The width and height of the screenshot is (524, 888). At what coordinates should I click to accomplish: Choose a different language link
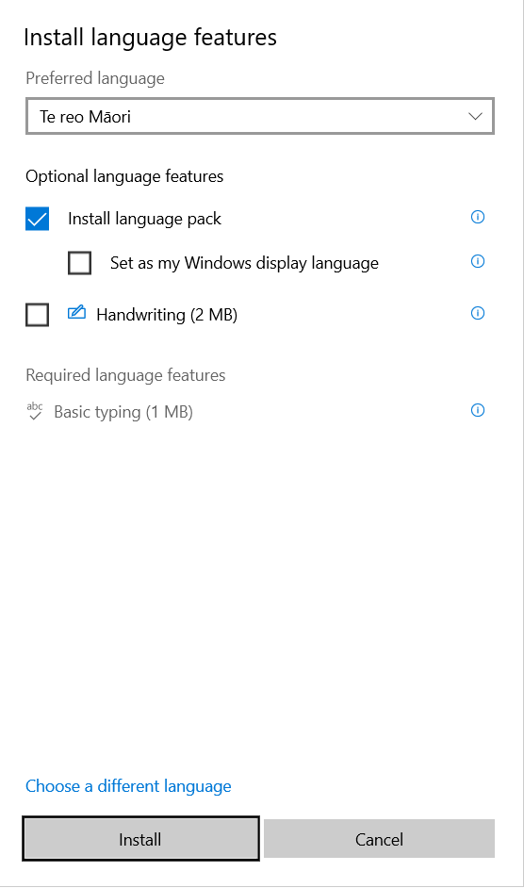tap(128, 786)
